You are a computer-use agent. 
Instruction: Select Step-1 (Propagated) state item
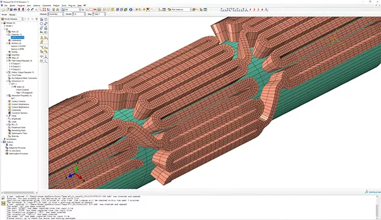point(24,93)
